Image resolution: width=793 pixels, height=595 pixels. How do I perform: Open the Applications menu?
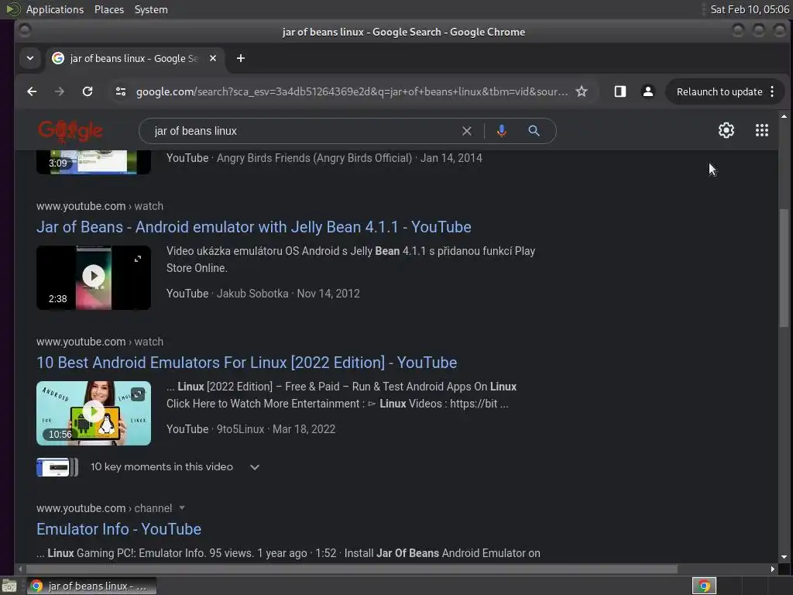[x=55, y=9]
